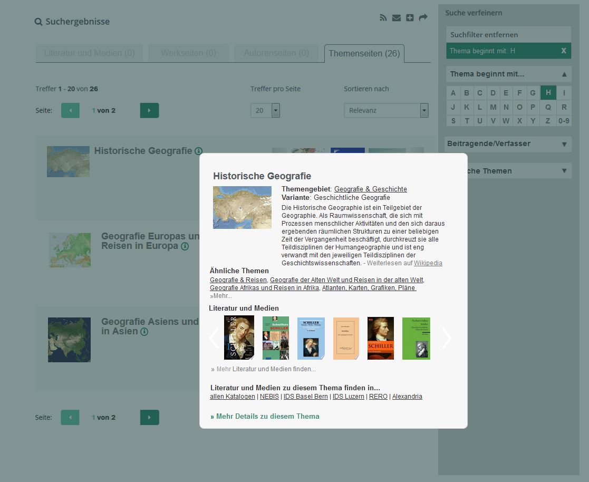Screen dimensions: 589x482
Task: Open the NEBIS catalog link
Action: click(x=269, y=397)
